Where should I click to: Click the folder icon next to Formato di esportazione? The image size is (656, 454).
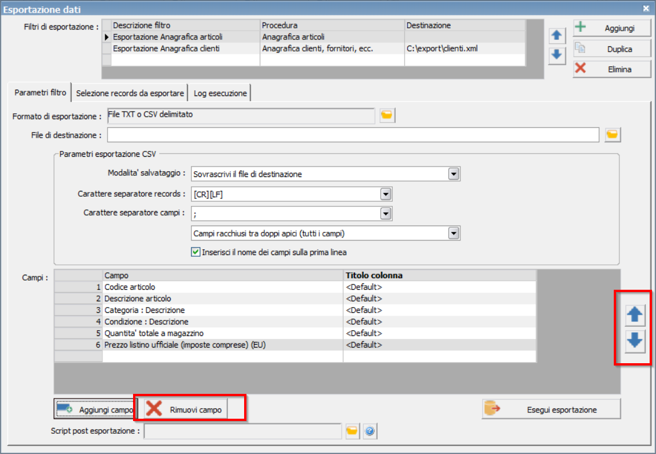coord(387,115)
